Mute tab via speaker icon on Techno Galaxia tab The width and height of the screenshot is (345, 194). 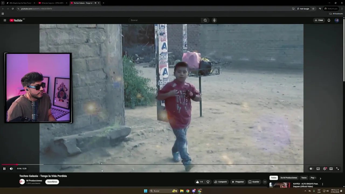click(x=95, y=3)
